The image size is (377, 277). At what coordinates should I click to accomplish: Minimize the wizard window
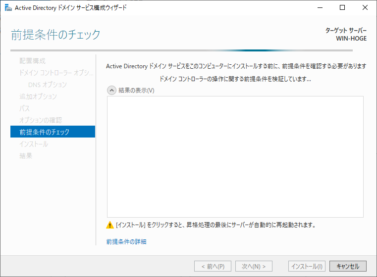pyautogui.click(x=320, y=8)
